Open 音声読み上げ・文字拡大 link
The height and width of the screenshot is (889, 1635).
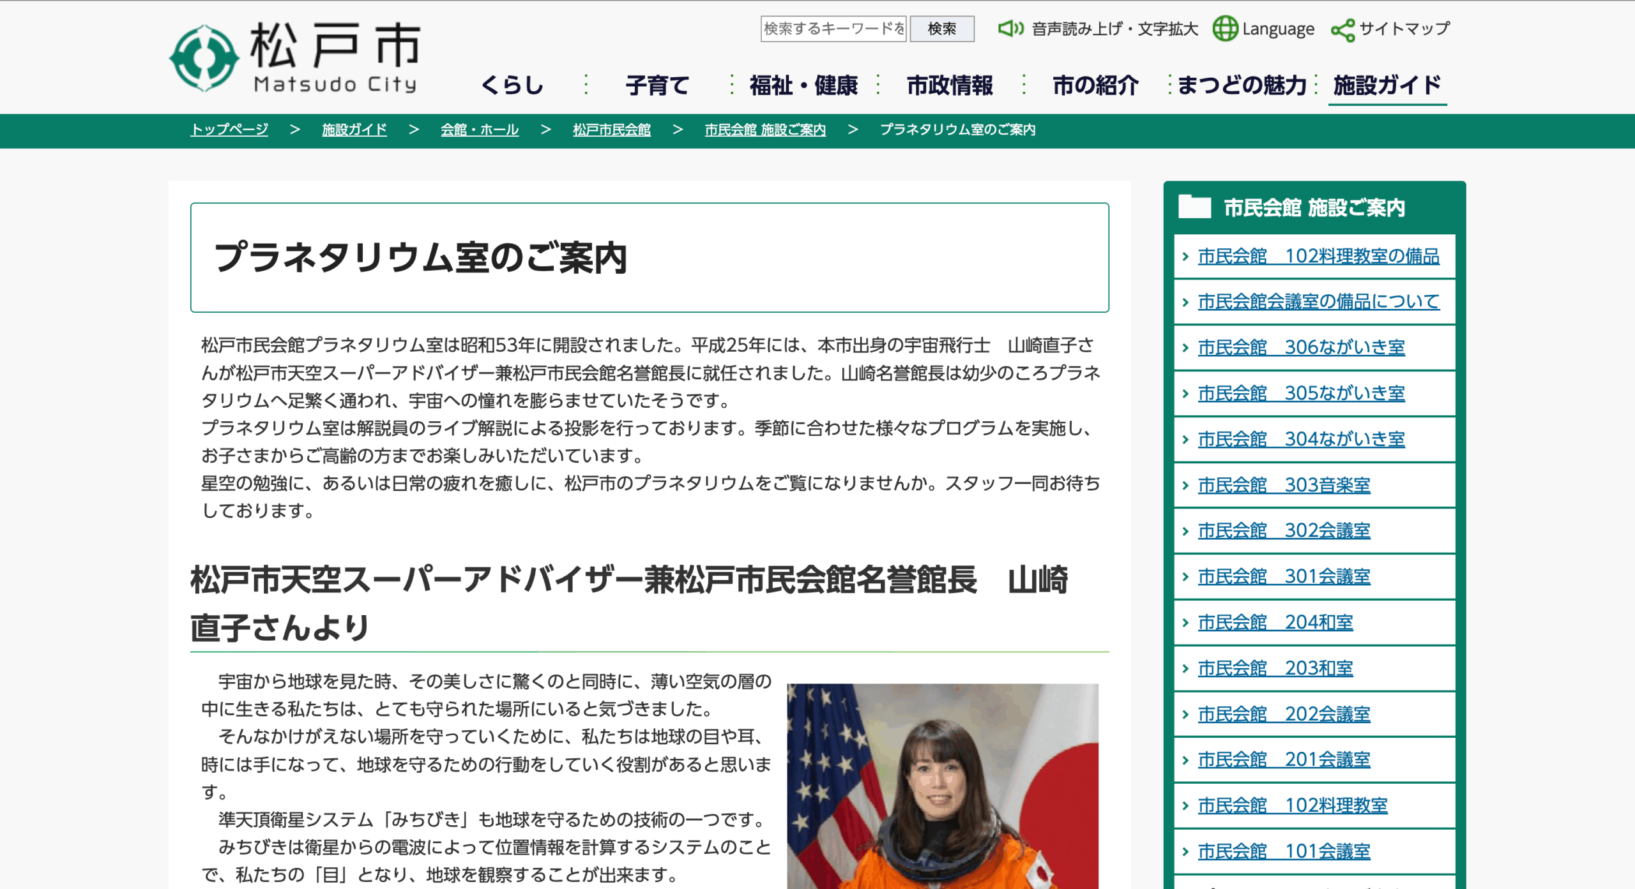[1114, 29]
